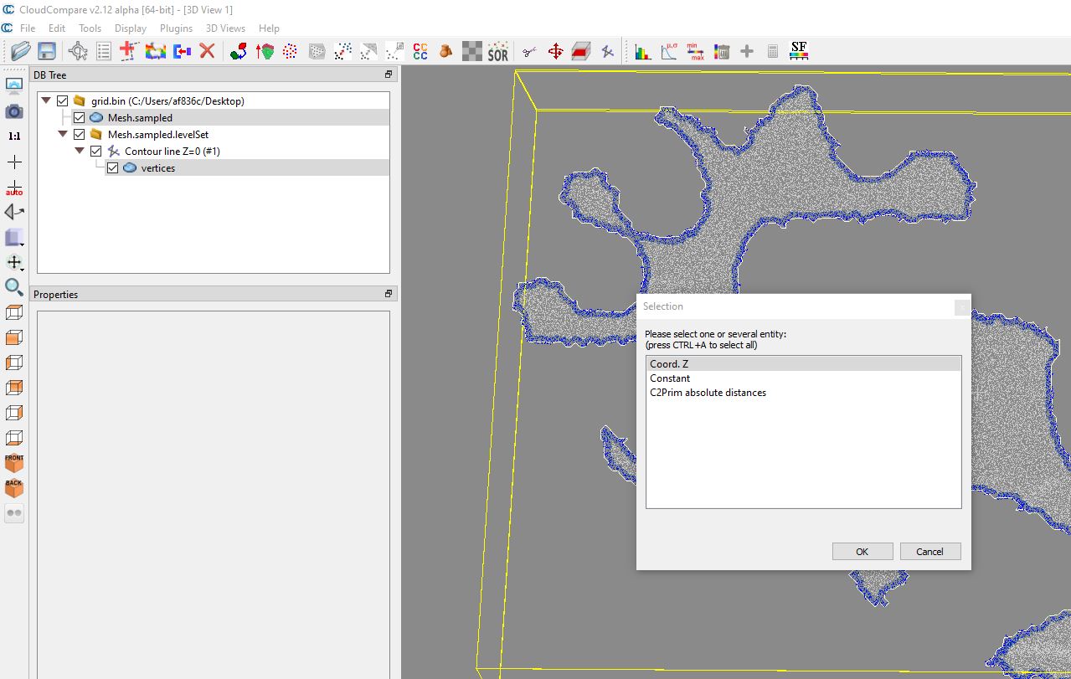The height and width of the screenshot is (679, 1071).
Task: Click the SF color scale icon
Action: pos(799,51)
